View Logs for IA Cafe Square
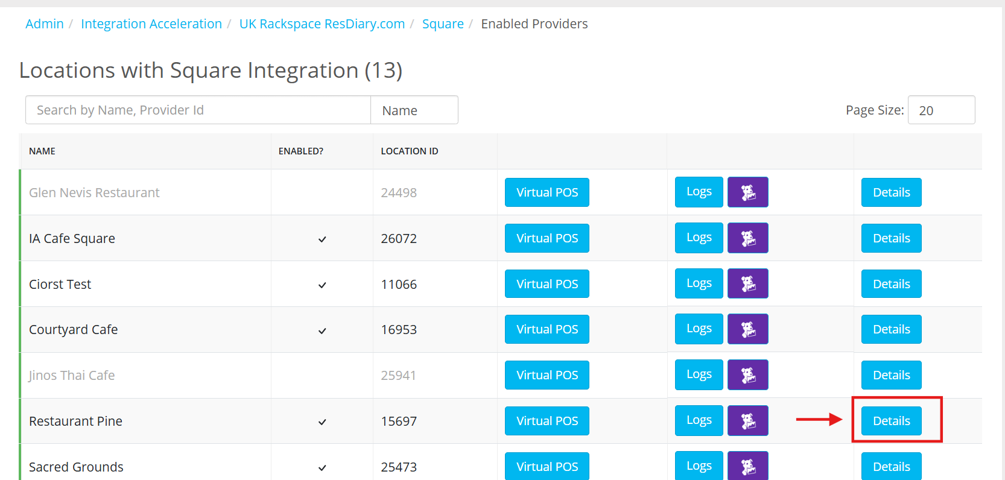Screen dimensions: 1005x480 click(x=699, y=238)
